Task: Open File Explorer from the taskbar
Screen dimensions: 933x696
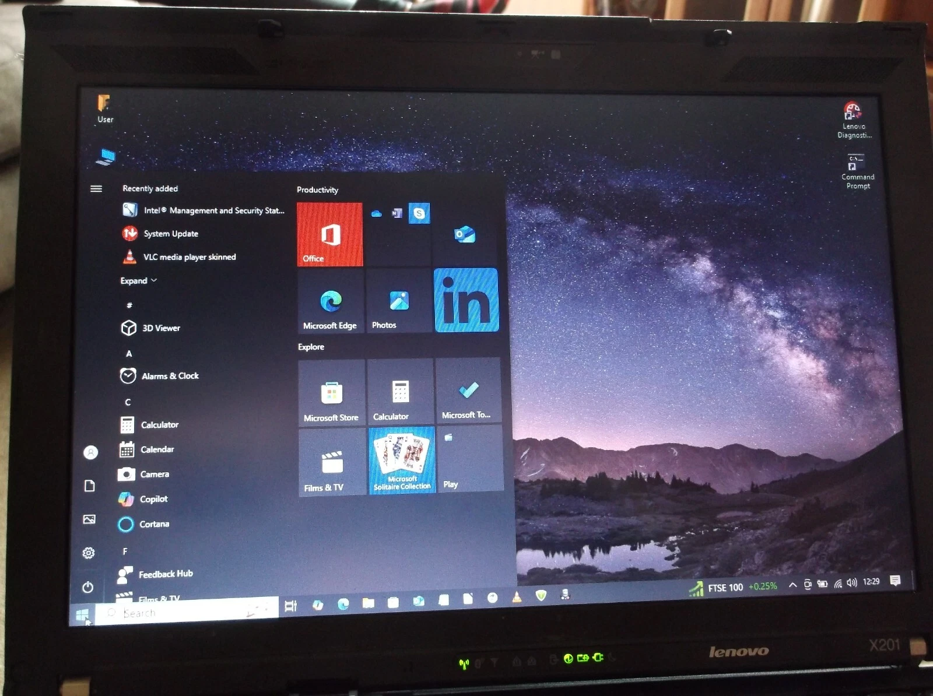Action: (368, 603)
